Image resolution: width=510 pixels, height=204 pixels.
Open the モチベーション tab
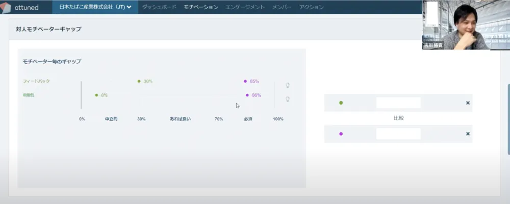(x=201, y=7)
